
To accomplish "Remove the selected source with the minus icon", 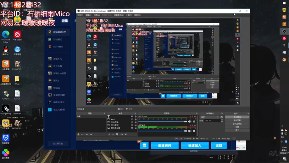I will coord(113,134).
